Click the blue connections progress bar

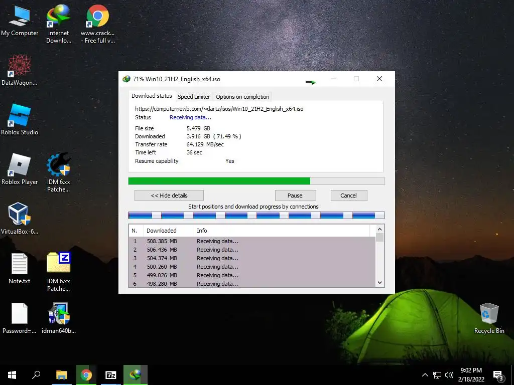point(256,215)
